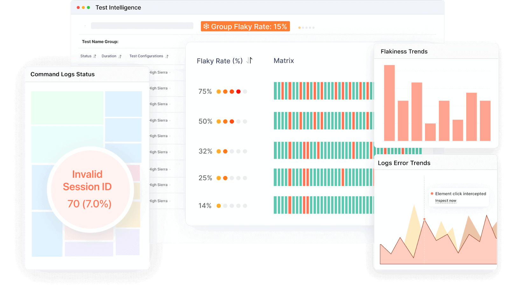Click the gray search bar in Test Intelligence
Screen dimensions: 509x298
[142, 26]
